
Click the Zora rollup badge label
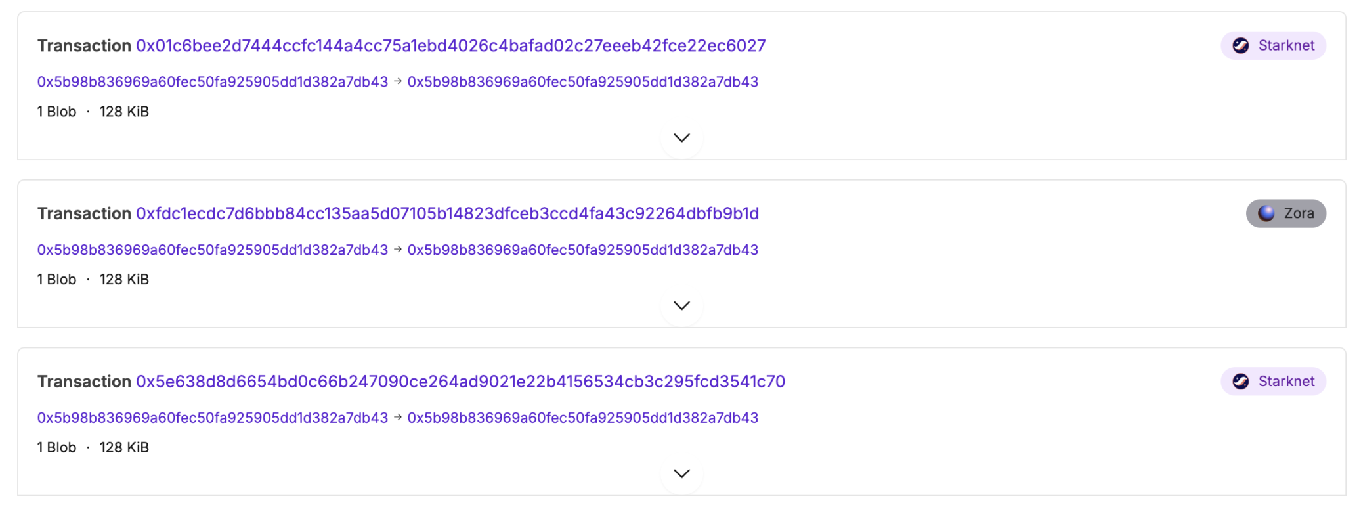[1285, 213]
